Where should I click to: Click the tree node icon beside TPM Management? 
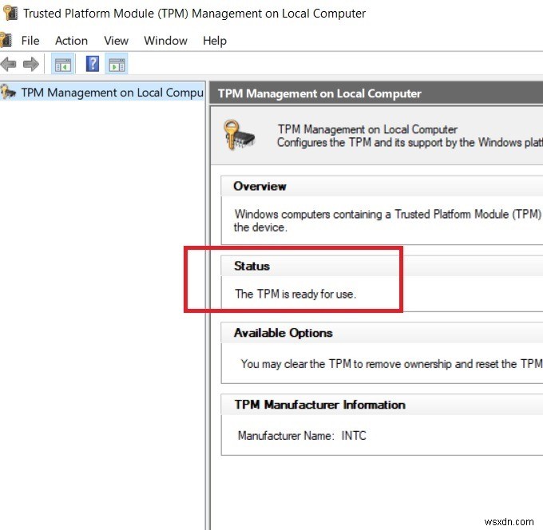[x=8, y=92]
